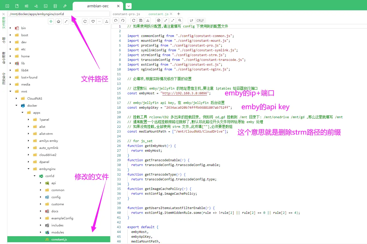This screenshot has width=367, height=244.
Task: Open search with the magnifier icon
Action: [x=180, y=20]
